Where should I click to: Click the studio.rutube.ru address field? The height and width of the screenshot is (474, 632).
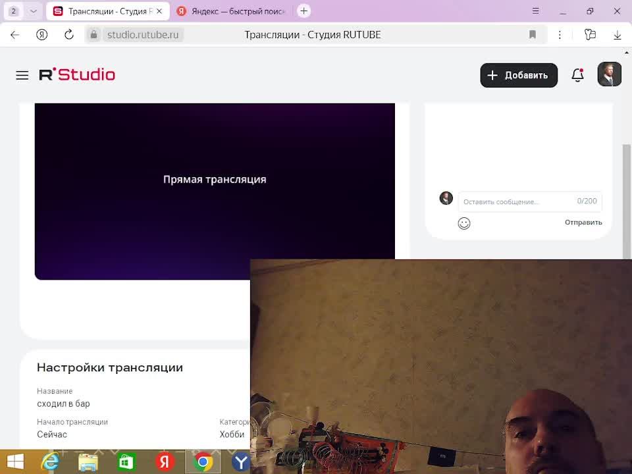143,35
